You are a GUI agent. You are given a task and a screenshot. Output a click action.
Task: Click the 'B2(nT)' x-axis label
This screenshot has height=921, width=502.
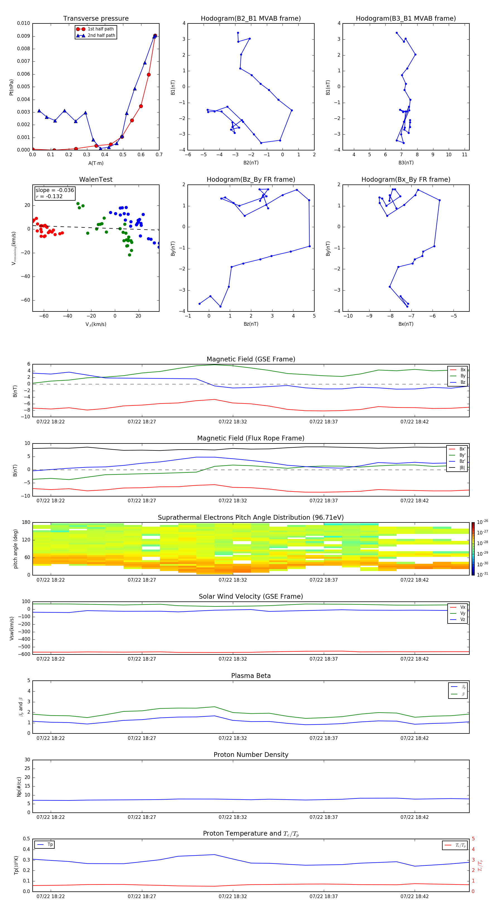pos(251,163)
